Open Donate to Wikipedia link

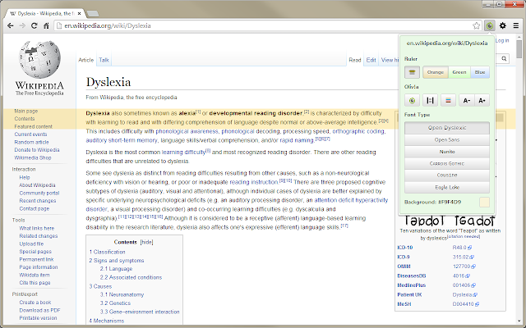(37, 150)
